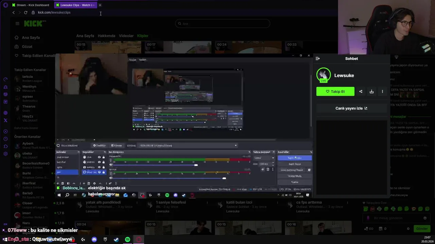Open the Opera browser main menu icon
The height and width of the screenshot is (244, 435).
[x=5, y=5]
